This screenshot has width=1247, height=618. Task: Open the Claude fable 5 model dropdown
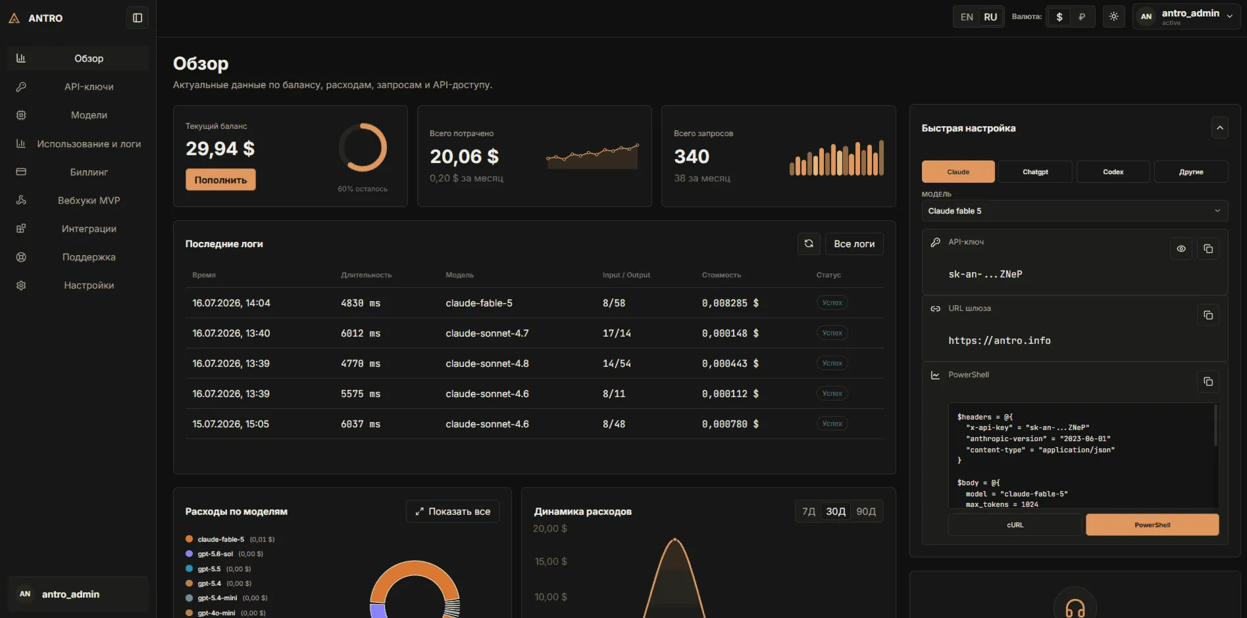click(x=1075, y=211)
